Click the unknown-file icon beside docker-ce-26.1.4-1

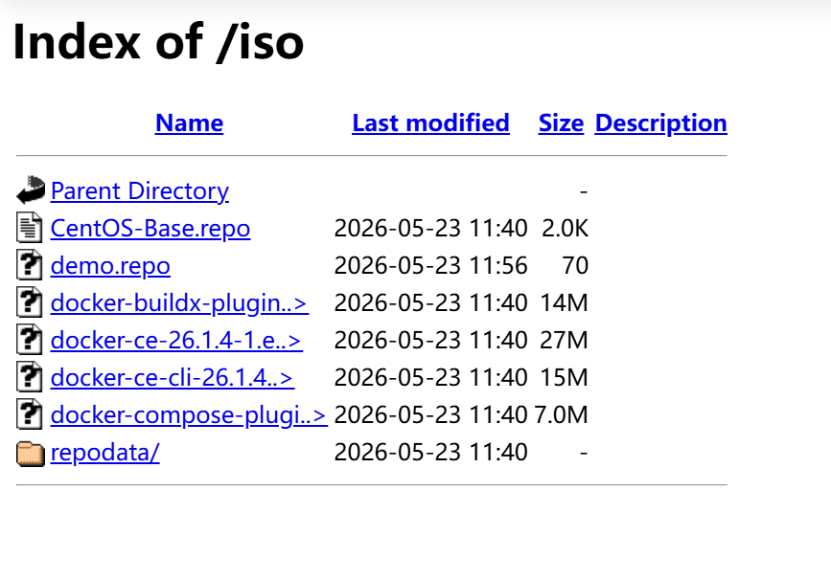click(29, 339)
